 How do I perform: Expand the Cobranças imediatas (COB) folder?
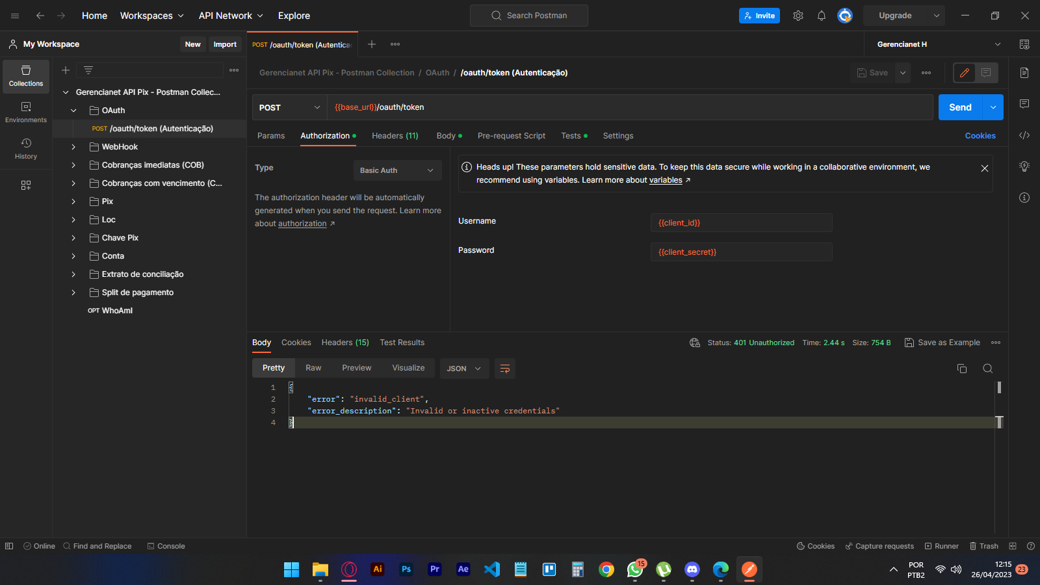pos(73,165)
